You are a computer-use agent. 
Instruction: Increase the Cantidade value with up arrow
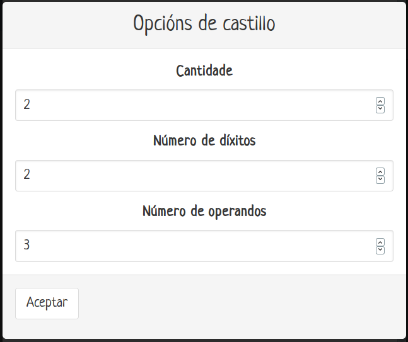pyautogui.click(x=380, y=101)
